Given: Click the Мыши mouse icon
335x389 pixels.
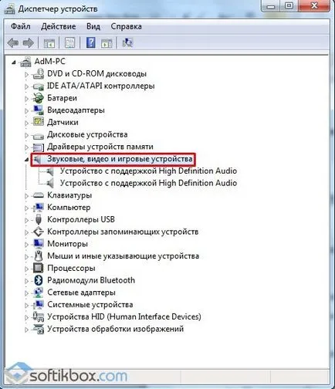Looking at the screenshot, I should pos(39,256).
